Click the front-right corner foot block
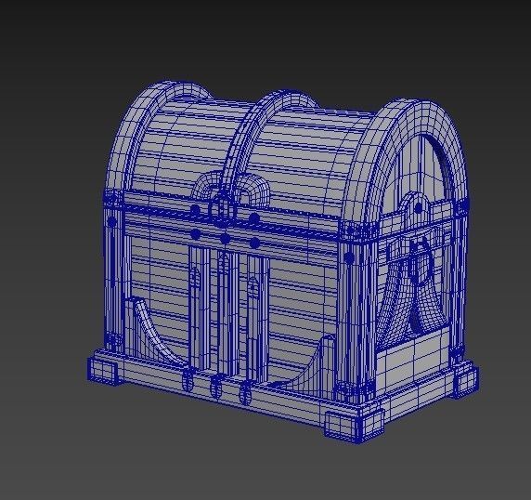531x500 pixels. click(354, 426)
